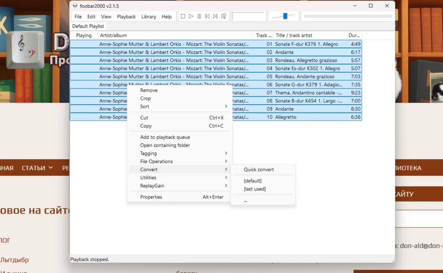This screenshot has width=443, height=273.
Task: Skip to Next track icon
Action: tap(215, 16)
